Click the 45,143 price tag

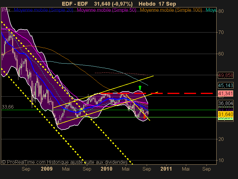point(226,85)
